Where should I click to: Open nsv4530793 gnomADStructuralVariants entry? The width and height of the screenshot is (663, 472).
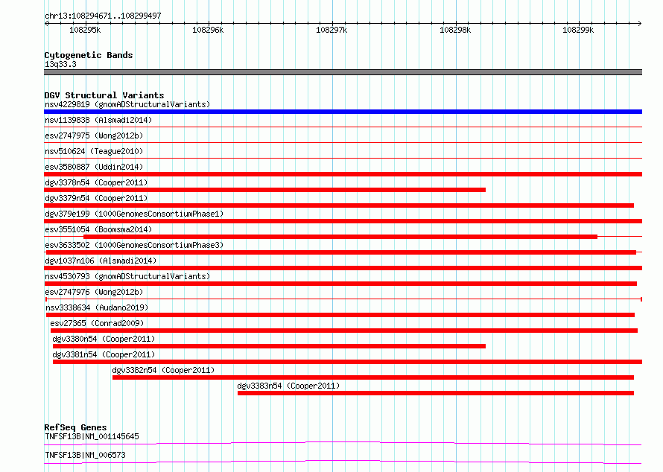pos(127,276)
